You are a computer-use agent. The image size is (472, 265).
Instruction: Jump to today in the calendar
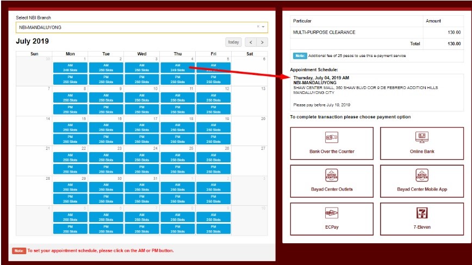234,42
